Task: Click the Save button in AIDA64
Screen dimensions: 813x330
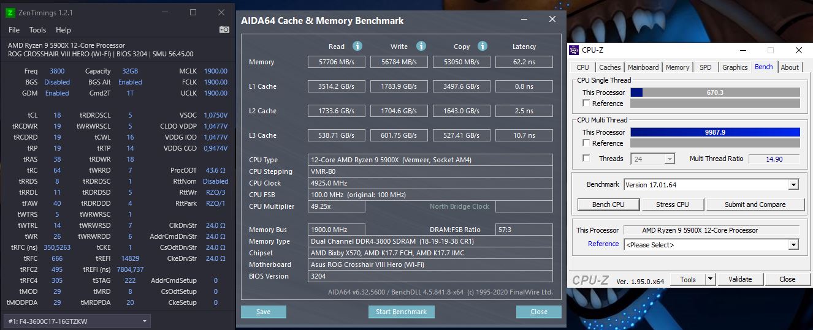Action: tap(264, 312)
